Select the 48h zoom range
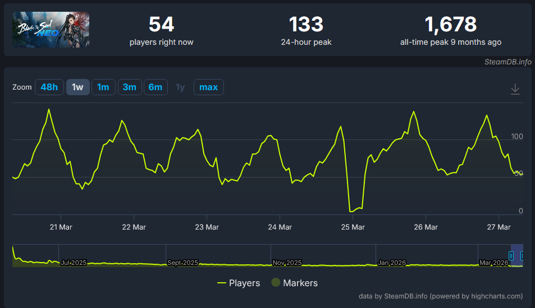Viewport: 535px width, 308px height. [49, 87]
